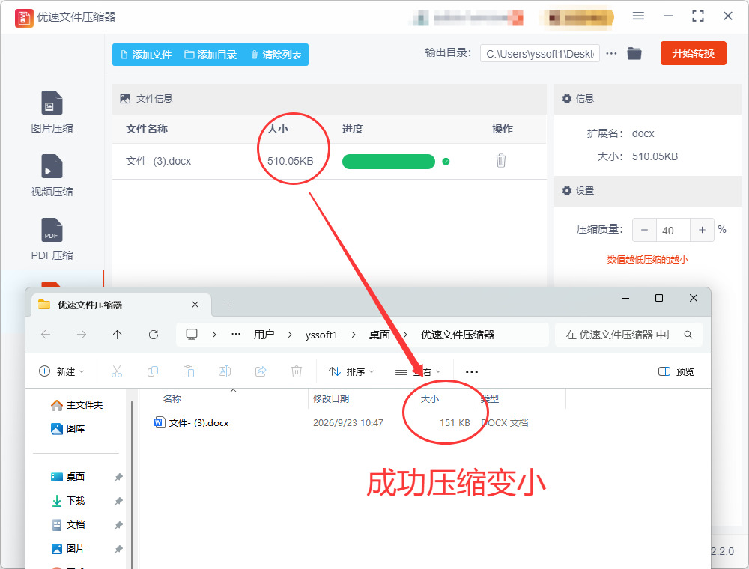Image resolution: width=749 pixels, height=569 pixels.
Task: Select 下载 in the Explorer sidebar
Action: (68, 500)
